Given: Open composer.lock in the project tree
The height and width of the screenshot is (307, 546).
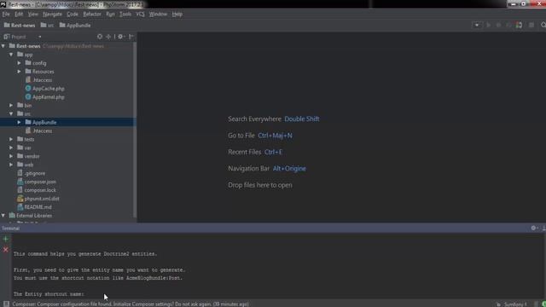Looking at the screenshot, I should [x=40, y=190].
